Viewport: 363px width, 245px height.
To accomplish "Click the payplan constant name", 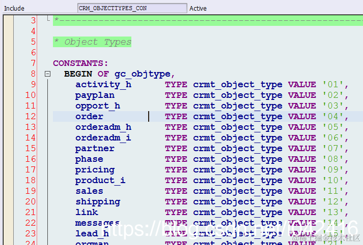I will (x=95, y=95).
